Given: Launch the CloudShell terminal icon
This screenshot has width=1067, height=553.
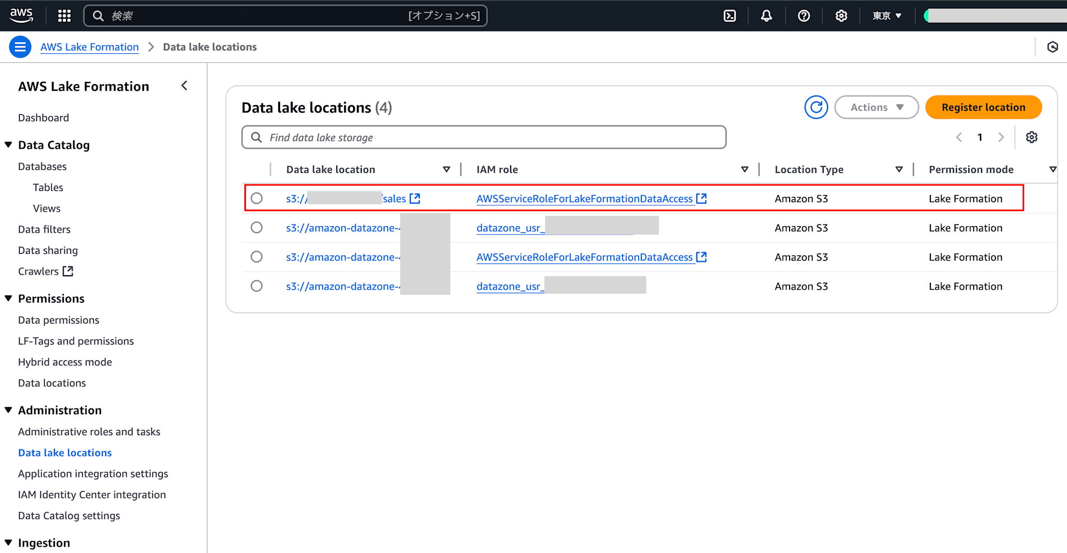Looking at the screenshot, I should (x=729, y=16).
